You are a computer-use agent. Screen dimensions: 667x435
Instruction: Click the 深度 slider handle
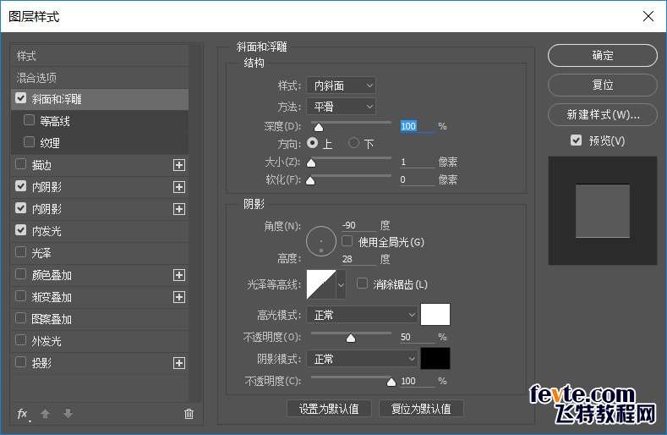tap(318, 127)
